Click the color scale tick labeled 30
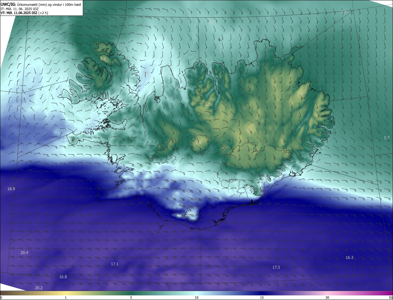This screenshot has width=393, height=300. 327,298
